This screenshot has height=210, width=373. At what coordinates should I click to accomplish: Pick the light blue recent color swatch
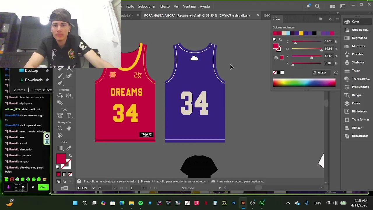(x=288, y=33)
